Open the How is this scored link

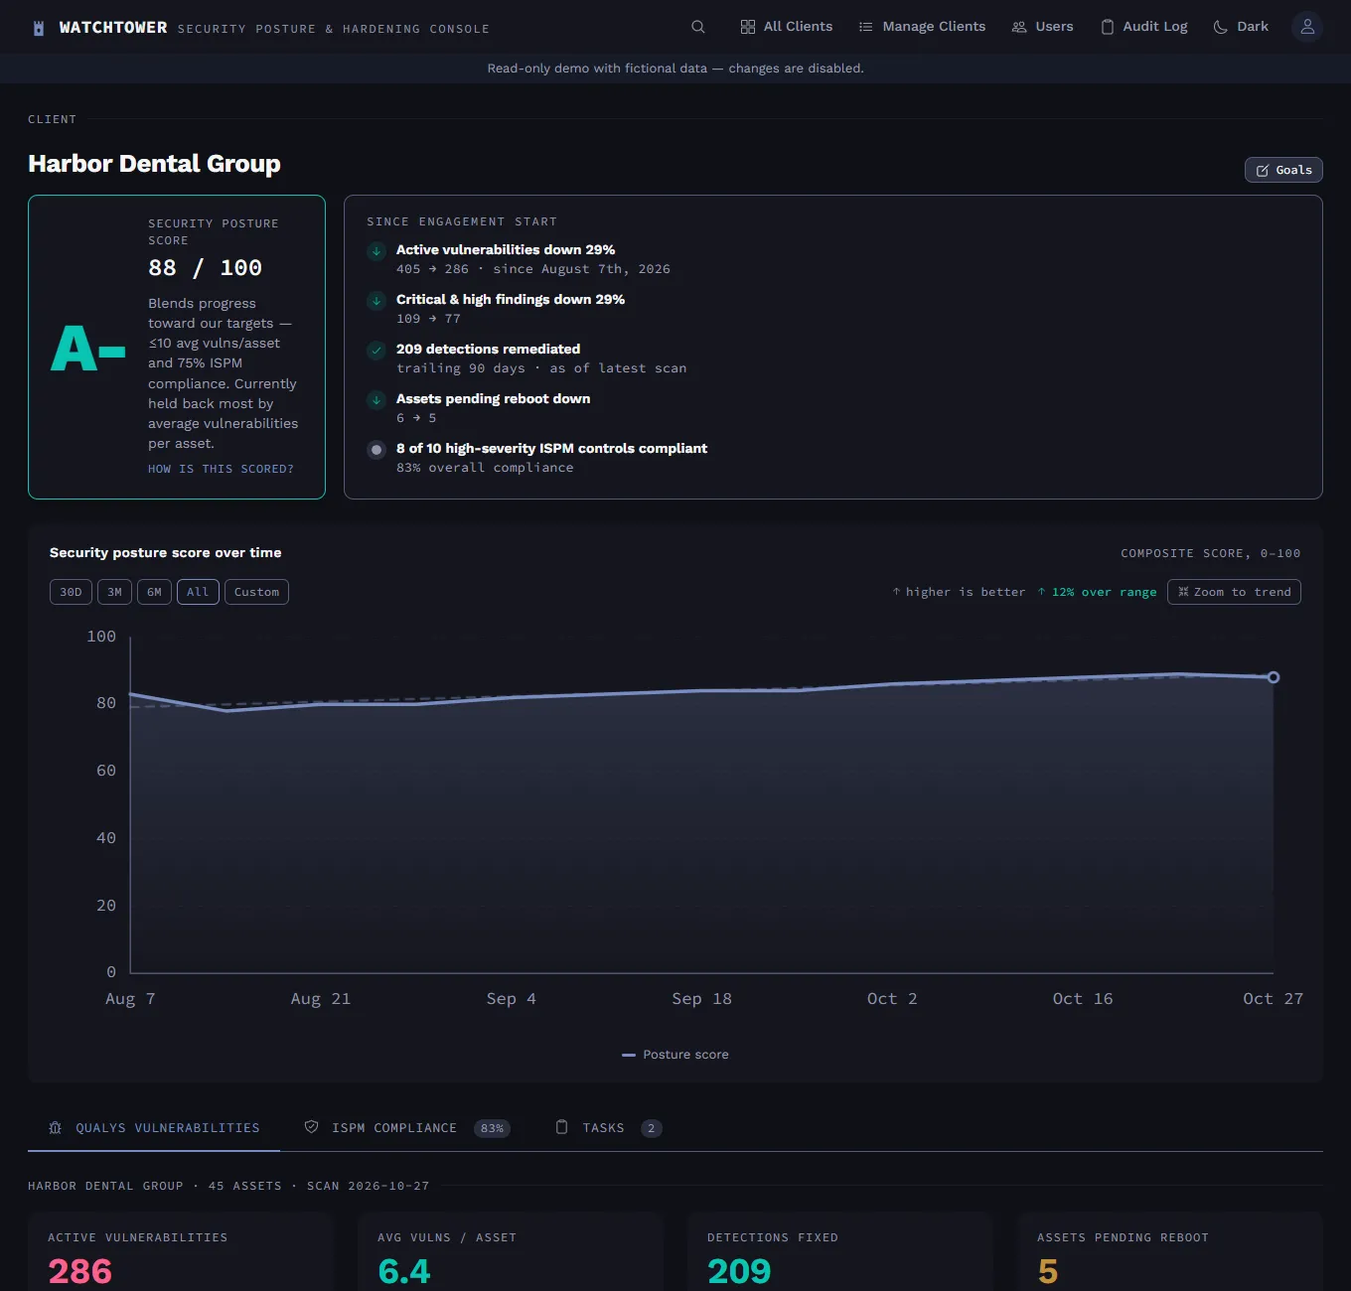221,469
